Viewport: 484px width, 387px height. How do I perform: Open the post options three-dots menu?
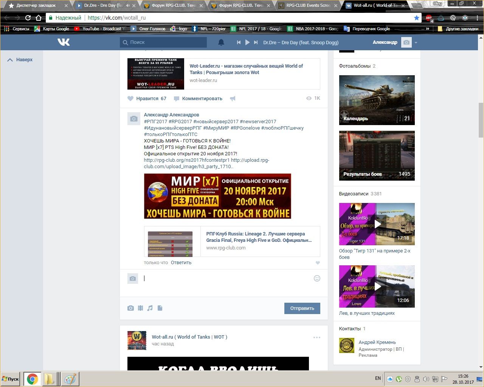[317, 337]
